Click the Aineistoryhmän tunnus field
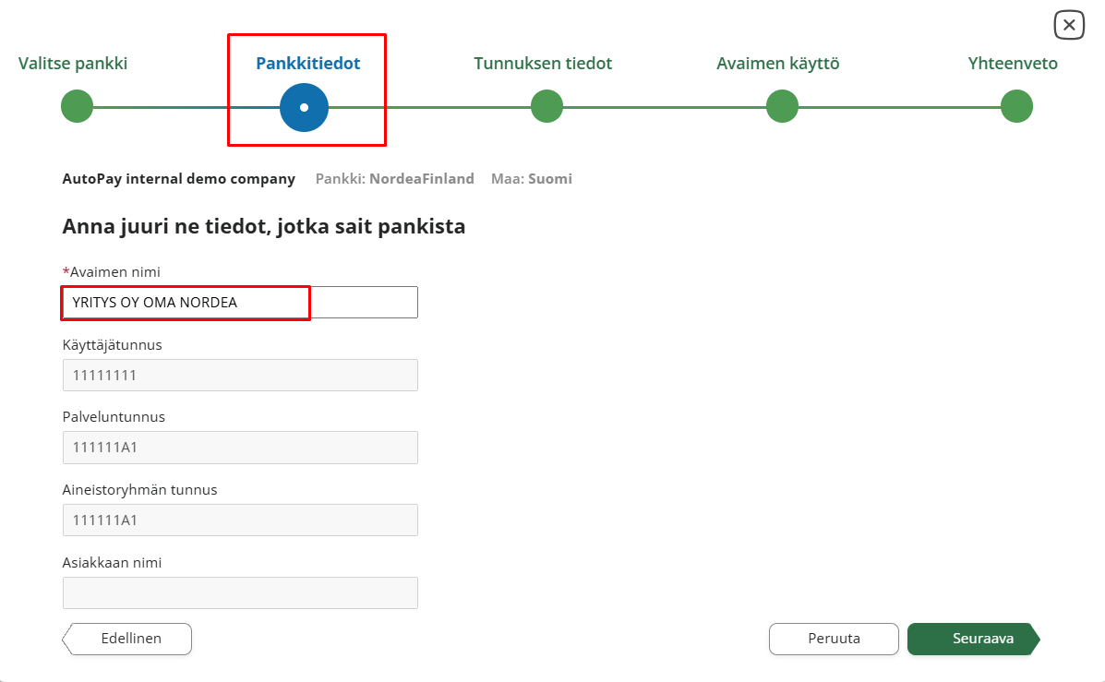Viewport: 1105px width, 682px height. coord(240,520)
